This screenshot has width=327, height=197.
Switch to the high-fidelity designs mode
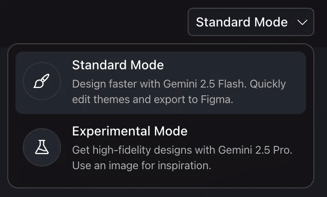pos(161,148)
